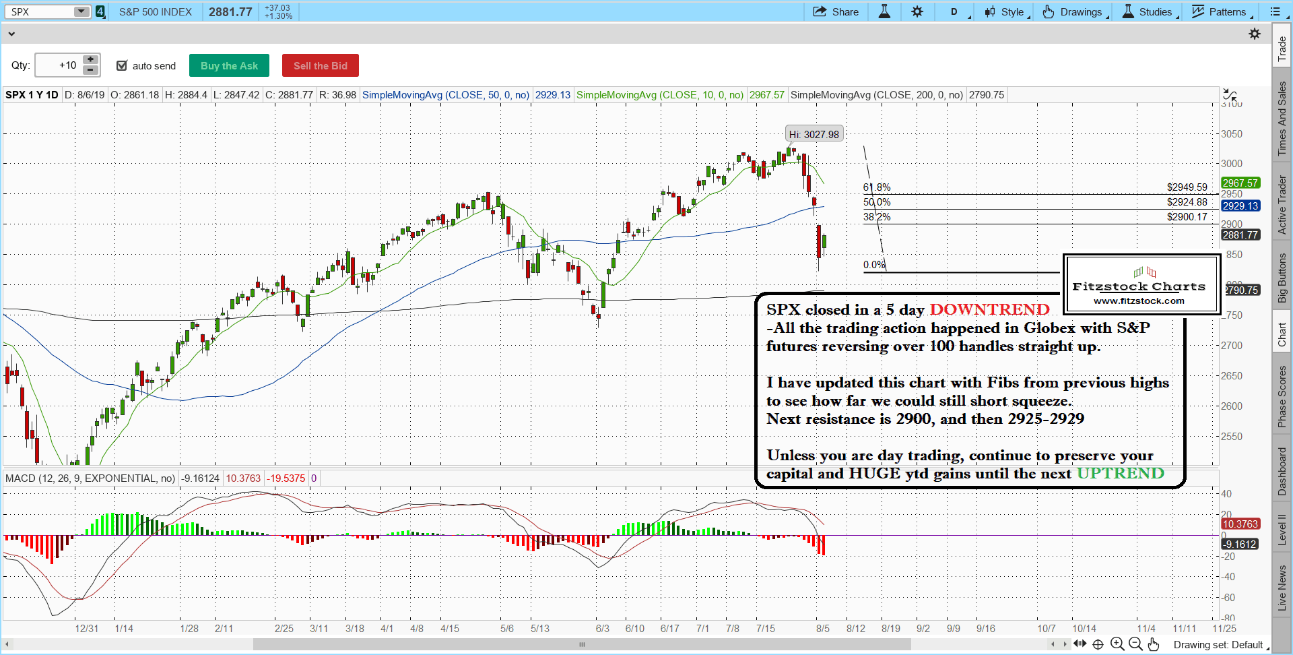Click the Share button in toolbar

(x=836, y=11)
